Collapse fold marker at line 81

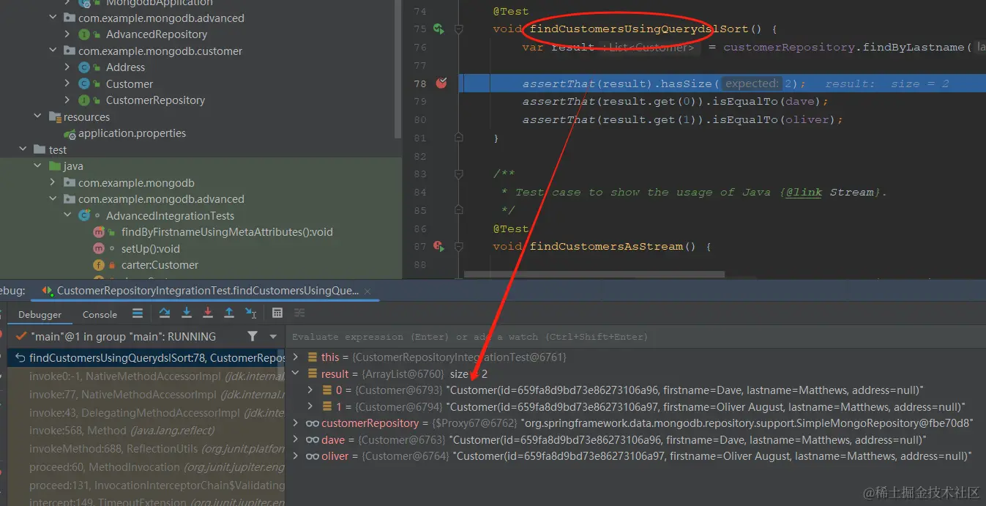point(459,138)
